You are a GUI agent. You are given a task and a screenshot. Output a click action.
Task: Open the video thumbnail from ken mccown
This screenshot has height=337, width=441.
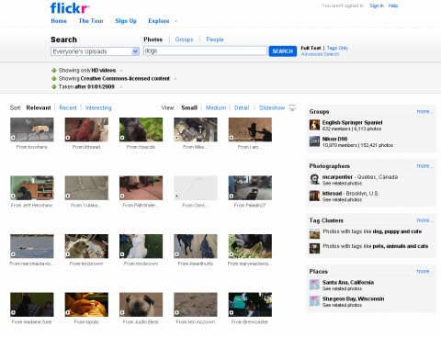(196, 305)
